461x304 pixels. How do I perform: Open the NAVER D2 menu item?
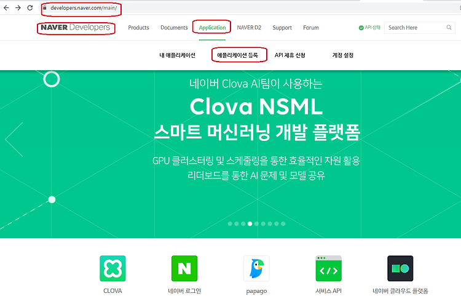tap(249, 28)
